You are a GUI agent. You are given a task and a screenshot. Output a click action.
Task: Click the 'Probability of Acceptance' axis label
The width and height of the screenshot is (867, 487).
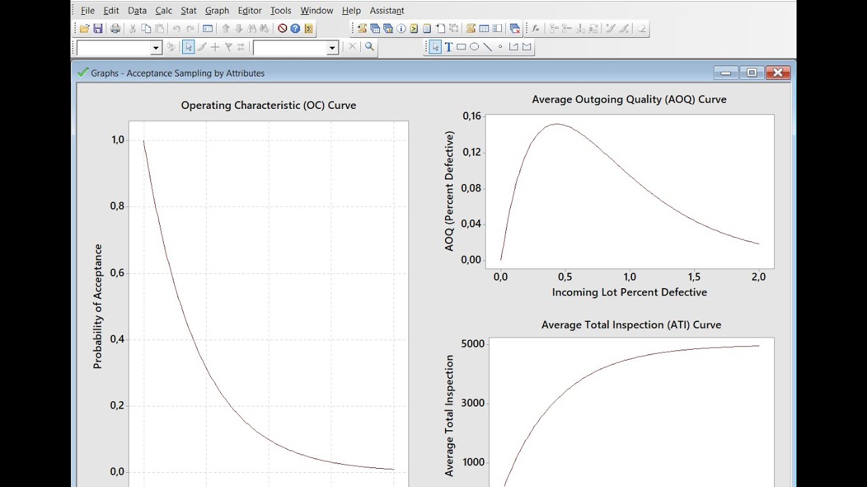[x=98, y=306]
